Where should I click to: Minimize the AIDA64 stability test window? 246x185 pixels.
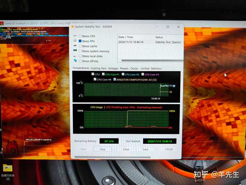point(157,27)
